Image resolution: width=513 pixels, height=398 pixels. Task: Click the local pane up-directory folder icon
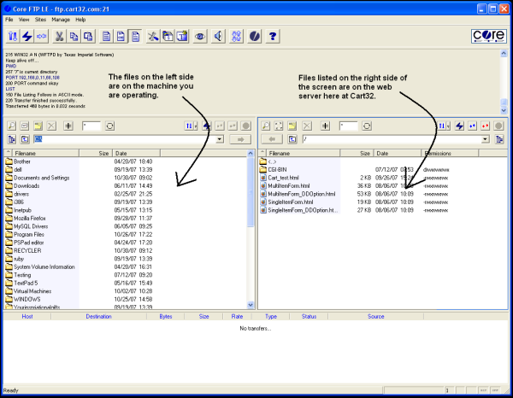(x=25, y=139)
